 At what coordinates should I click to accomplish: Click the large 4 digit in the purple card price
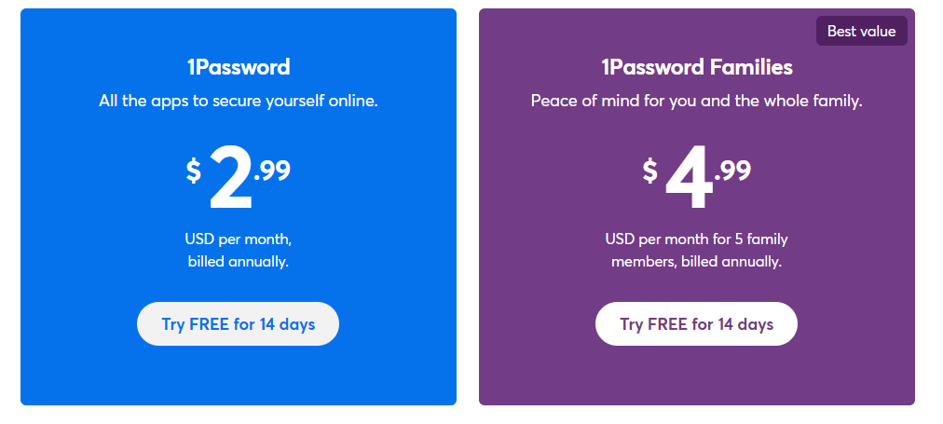click(x=689, y=179)
